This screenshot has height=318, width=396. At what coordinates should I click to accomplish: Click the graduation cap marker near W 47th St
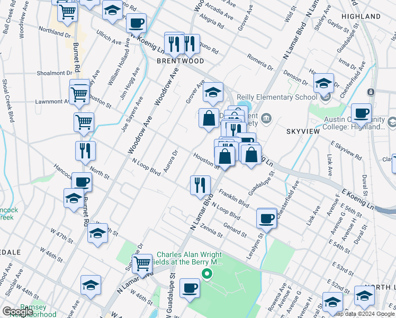(x=97, y=233)
